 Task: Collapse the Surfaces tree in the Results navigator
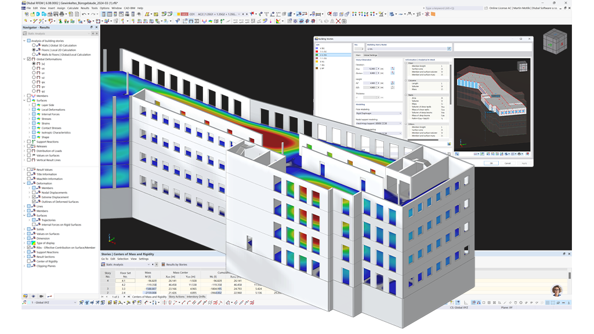point(24,100)
